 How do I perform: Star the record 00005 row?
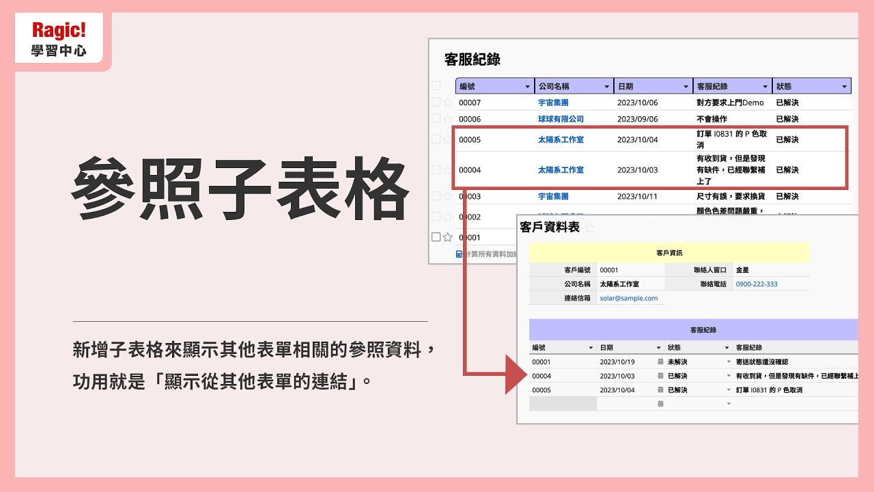point(448,139)
